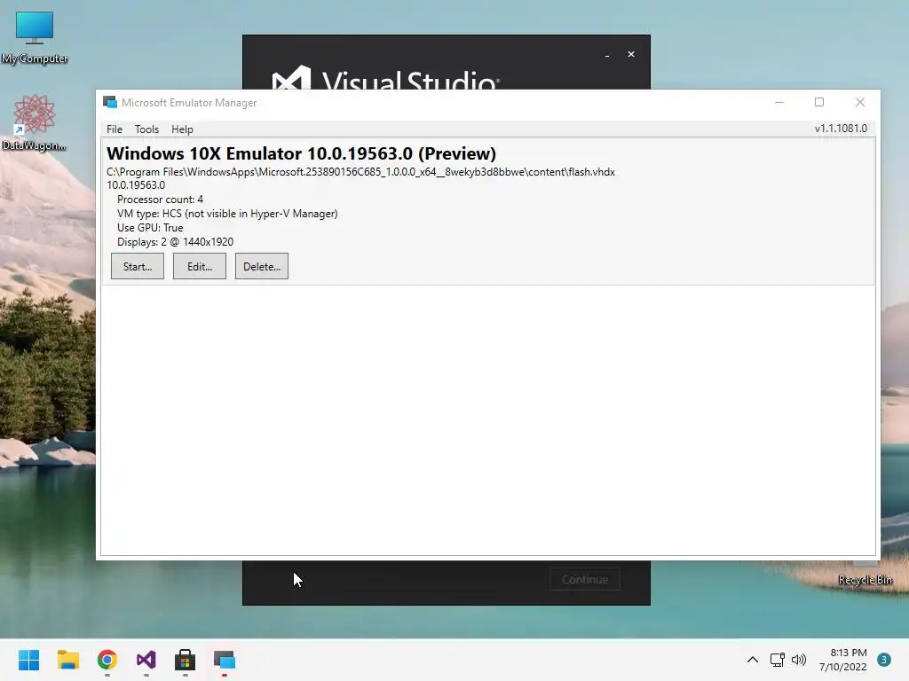This screenshot has width=909, height=681.
Task: Click the Emulator Manager title bar icon
Action: point(109,103)
